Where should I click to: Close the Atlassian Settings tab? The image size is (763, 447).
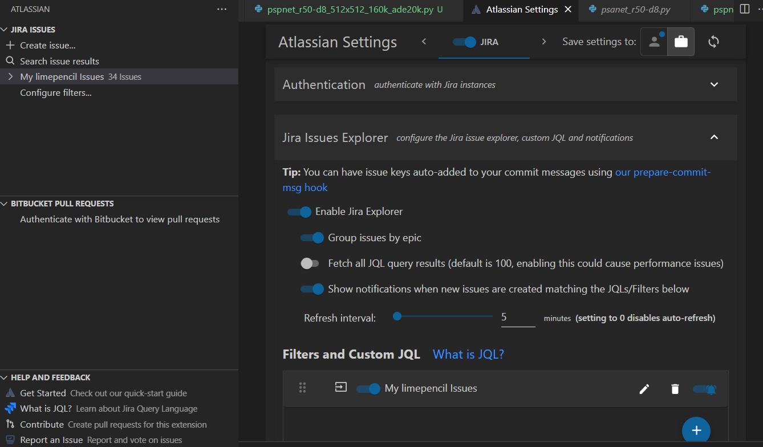tap(567, 9)
